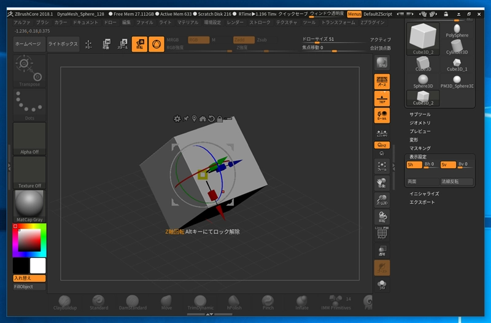Click the ホームページ (Home Page) button
The height and width of the screenshot is (323, 491).
click(x=28, y=44)
